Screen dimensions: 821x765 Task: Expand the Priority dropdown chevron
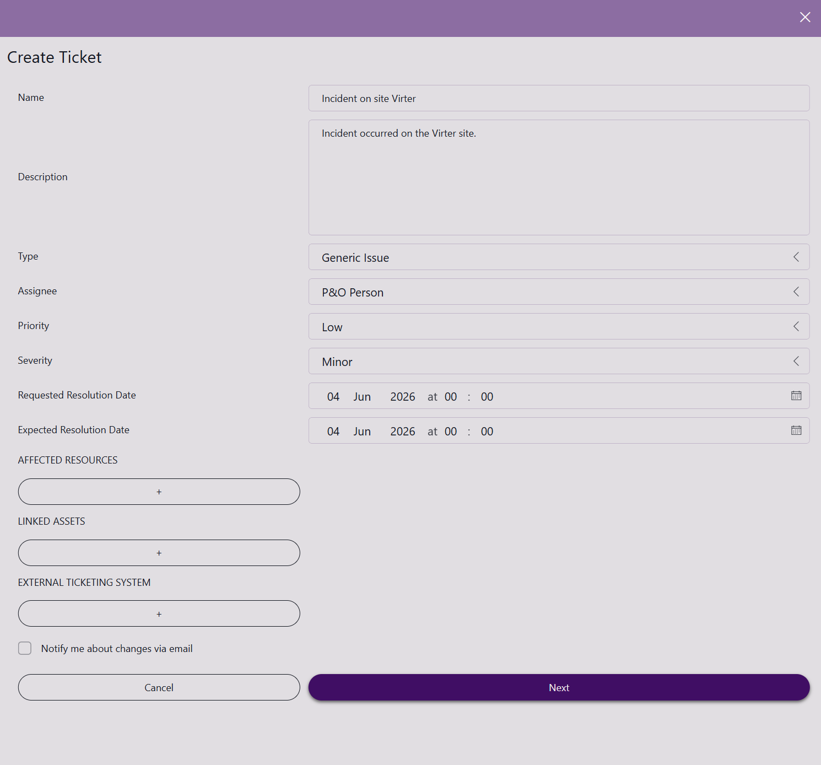point(796,326)
